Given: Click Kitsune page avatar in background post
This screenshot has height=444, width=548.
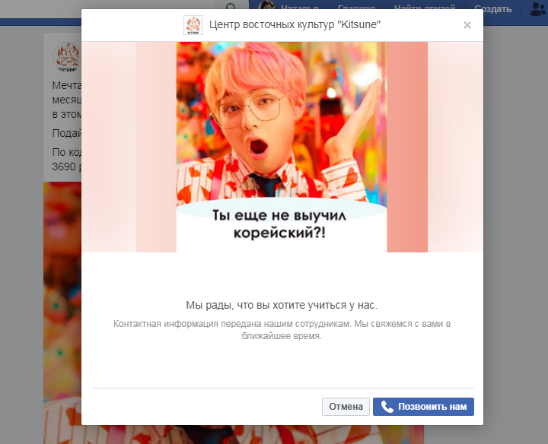Looking at the screenshot, I should [x=67, y=56].
